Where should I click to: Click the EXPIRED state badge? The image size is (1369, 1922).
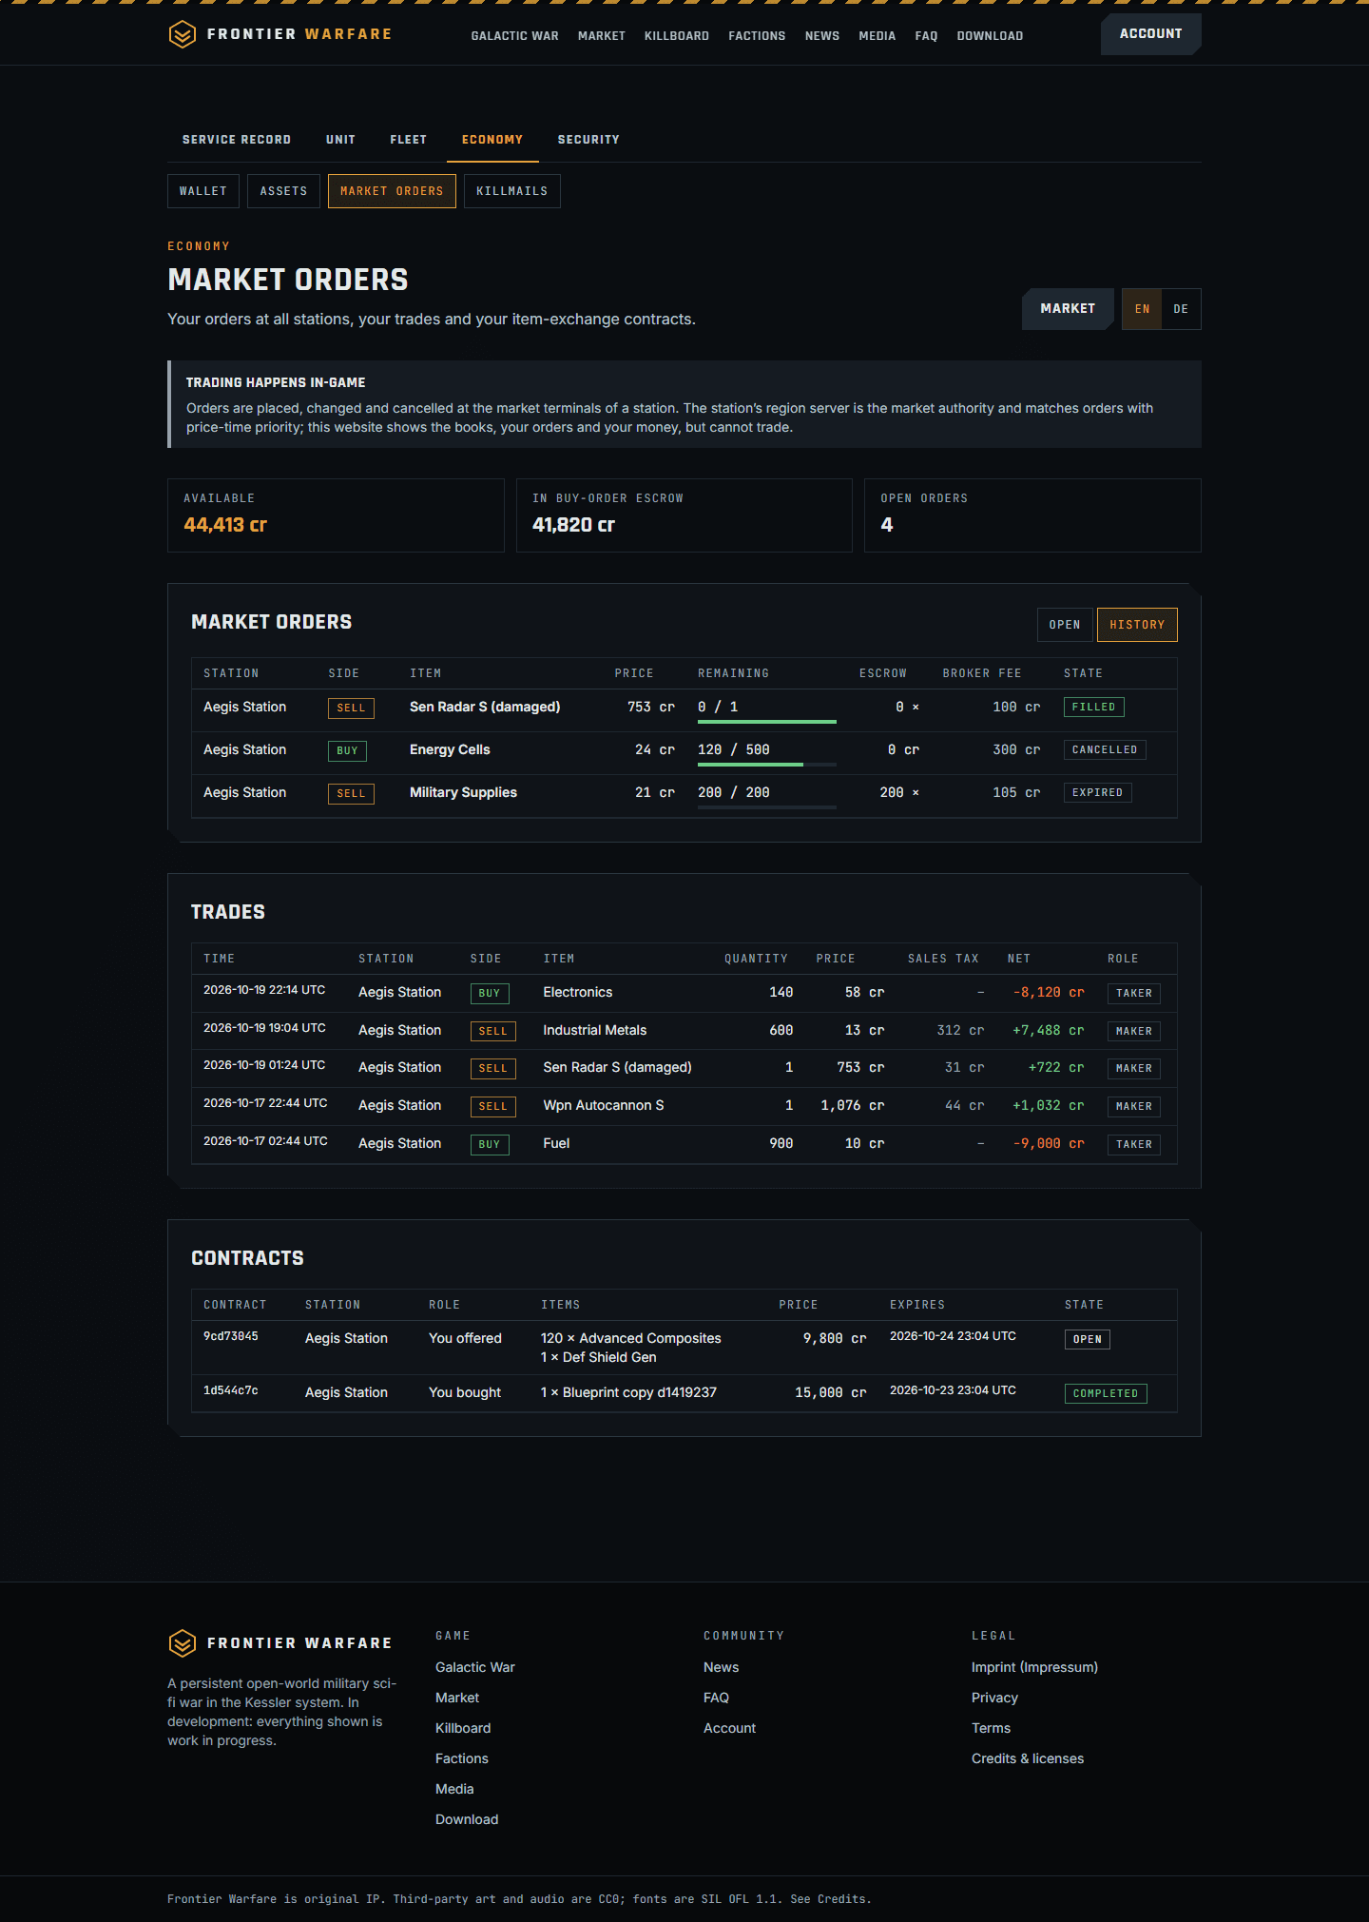click(1097, 793)
